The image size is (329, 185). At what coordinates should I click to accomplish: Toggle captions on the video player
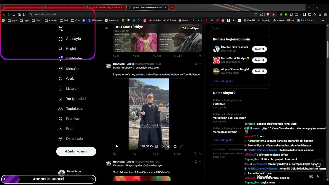coord(156,146)
